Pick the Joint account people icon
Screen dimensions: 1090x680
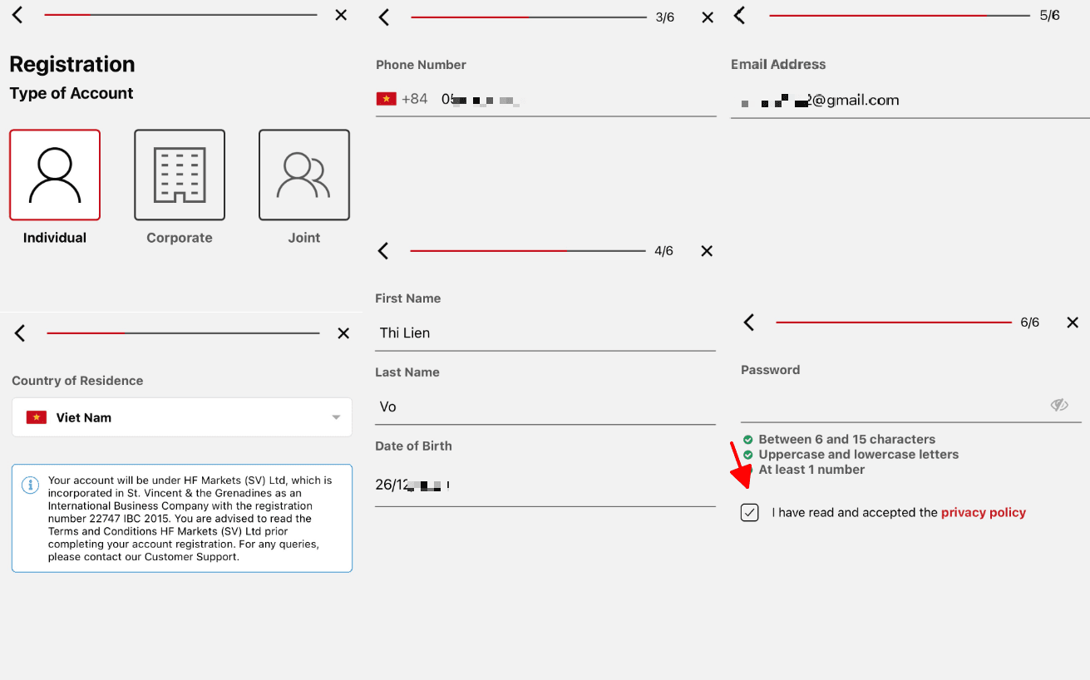click(304, 175)
